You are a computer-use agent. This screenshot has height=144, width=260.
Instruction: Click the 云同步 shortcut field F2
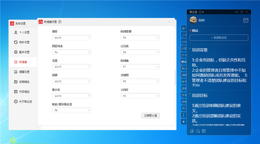[140, 96]
